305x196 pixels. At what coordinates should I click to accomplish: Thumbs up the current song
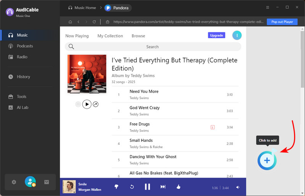pos(178,187)
